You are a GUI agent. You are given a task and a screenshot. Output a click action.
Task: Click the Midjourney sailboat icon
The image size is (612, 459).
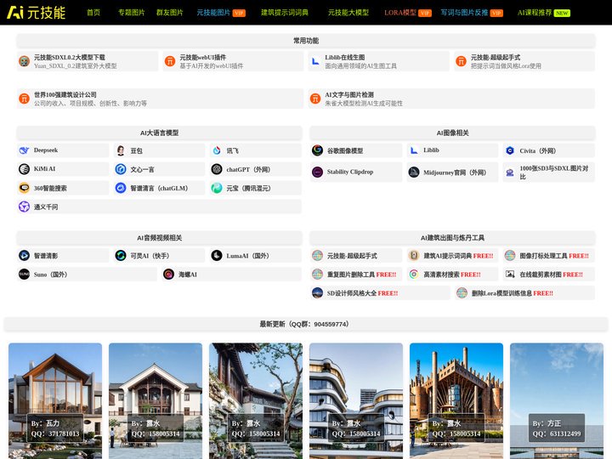tap(414, 172)
